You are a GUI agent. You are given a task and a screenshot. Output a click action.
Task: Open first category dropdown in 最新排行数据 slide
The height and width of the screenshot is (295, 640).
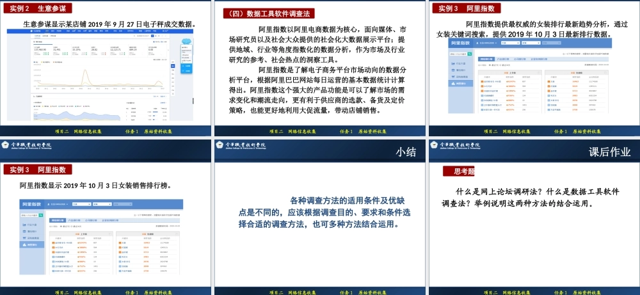(511, 43)
